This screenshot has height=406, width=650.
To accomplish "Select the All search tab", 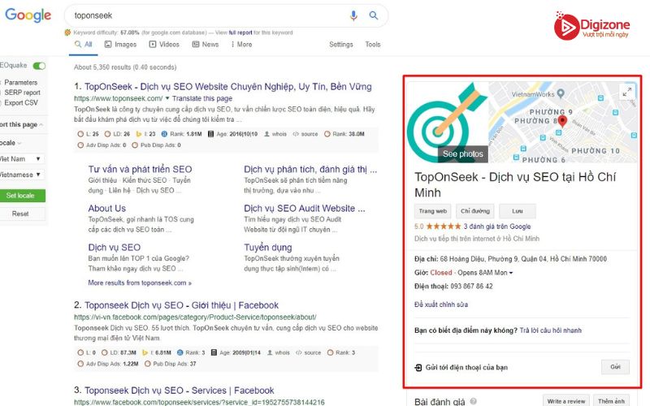I will pos(84,45).
